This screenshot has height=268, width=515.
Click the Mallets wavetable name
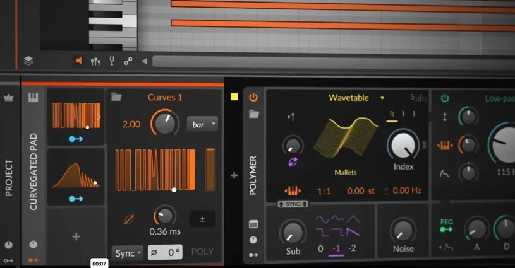point(346,172)
